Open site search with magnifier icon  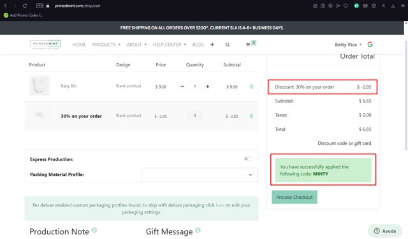[228, 45]
